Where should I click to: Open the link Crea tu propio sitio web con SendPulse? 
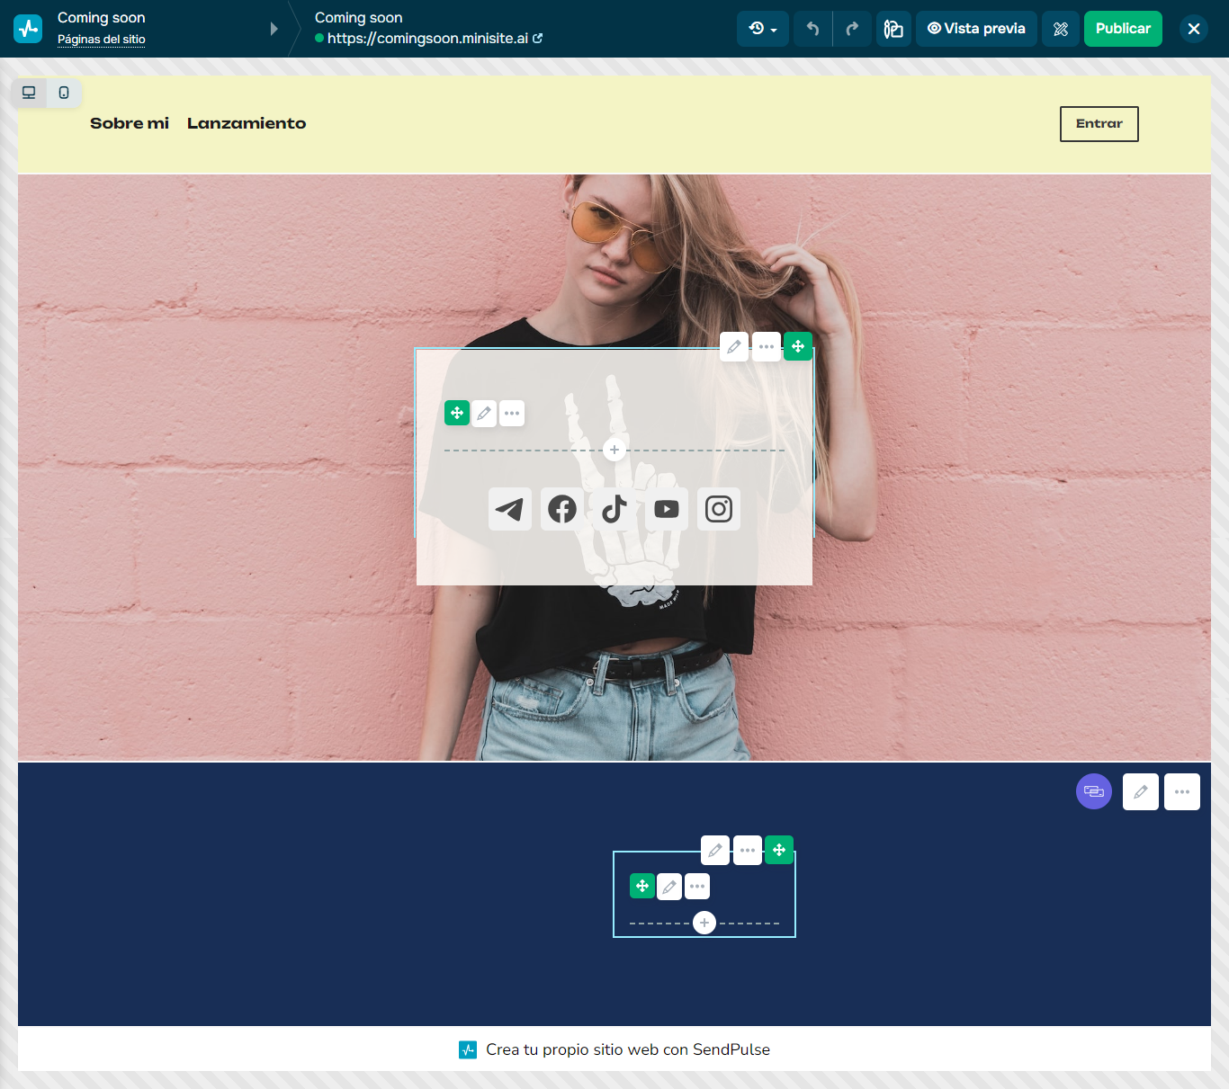(x=629, y=1049)
